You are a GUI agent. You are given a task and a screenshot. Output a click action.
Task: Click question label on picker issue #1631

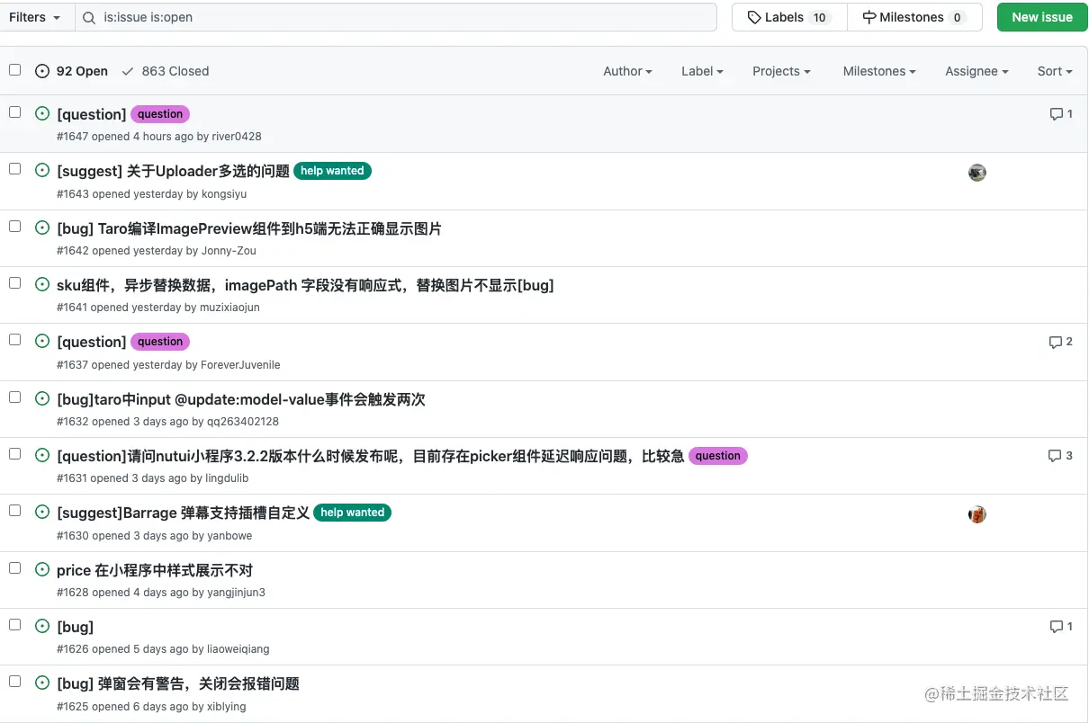click(718, 456)
